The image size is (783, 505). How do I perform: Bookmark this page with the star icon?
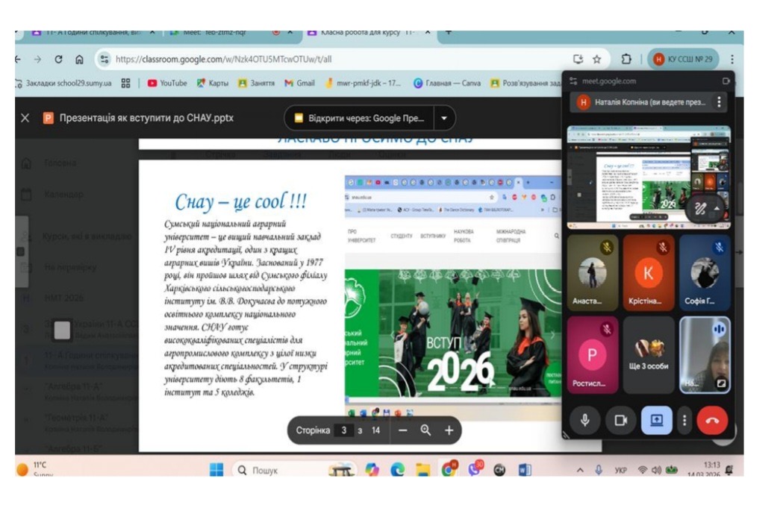click(596, 59)
